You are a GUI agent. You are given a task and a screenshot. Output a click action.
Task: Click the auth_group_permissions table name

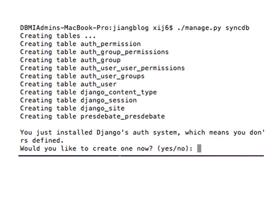(x=124, y=52)
